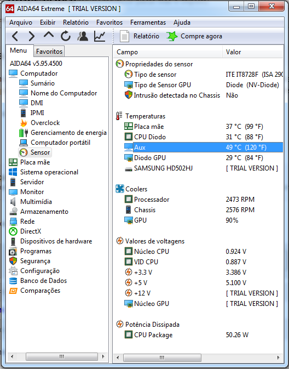The image size is (289, 369).
Task: Click the Valor column header
Action: [253, 52]
